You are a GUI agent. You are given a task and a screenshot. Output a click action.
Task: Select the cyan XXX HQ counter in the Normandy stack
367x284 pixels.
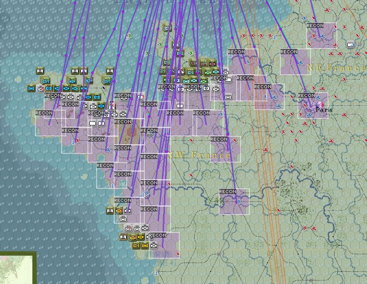point(191,73)
